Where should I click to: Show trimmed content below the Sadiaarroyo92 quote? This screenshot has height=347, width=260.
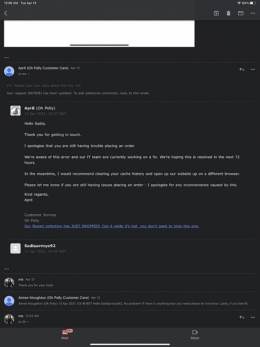6,269
